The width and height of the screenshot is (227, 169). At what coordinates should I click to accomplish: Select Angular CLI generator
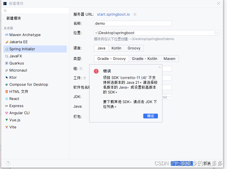click(35, 113)
